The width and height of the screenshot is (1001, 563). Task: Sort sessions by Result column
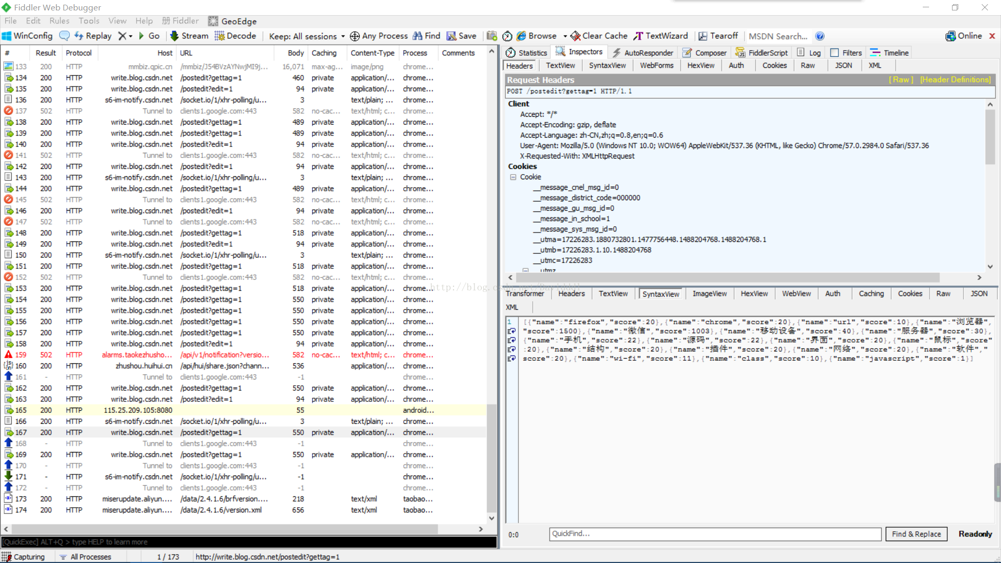click(45, 53)
